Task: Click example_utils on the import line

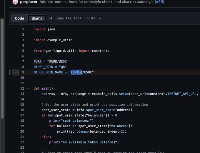Action: [60, 40]
